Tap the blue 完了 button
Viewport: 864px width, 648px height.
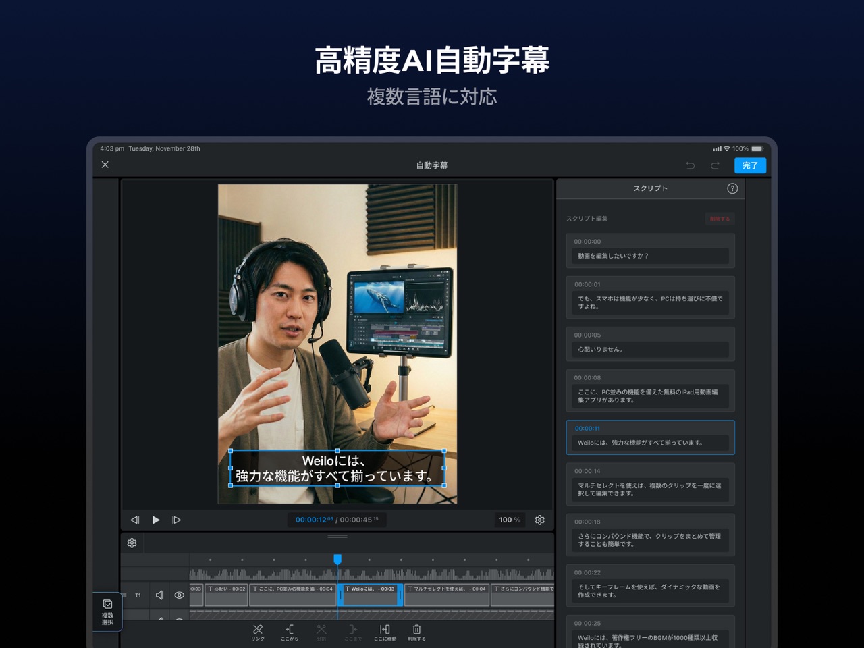[750, 165]
